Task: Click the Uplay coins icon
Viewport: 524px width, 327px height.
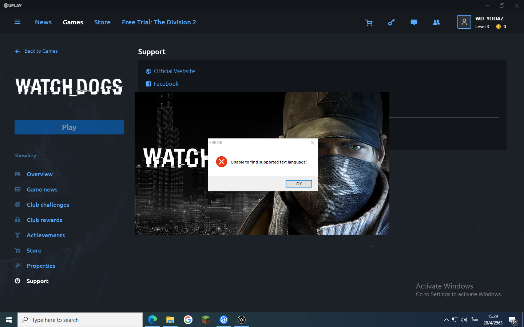Action: click(x=499, y=27)
